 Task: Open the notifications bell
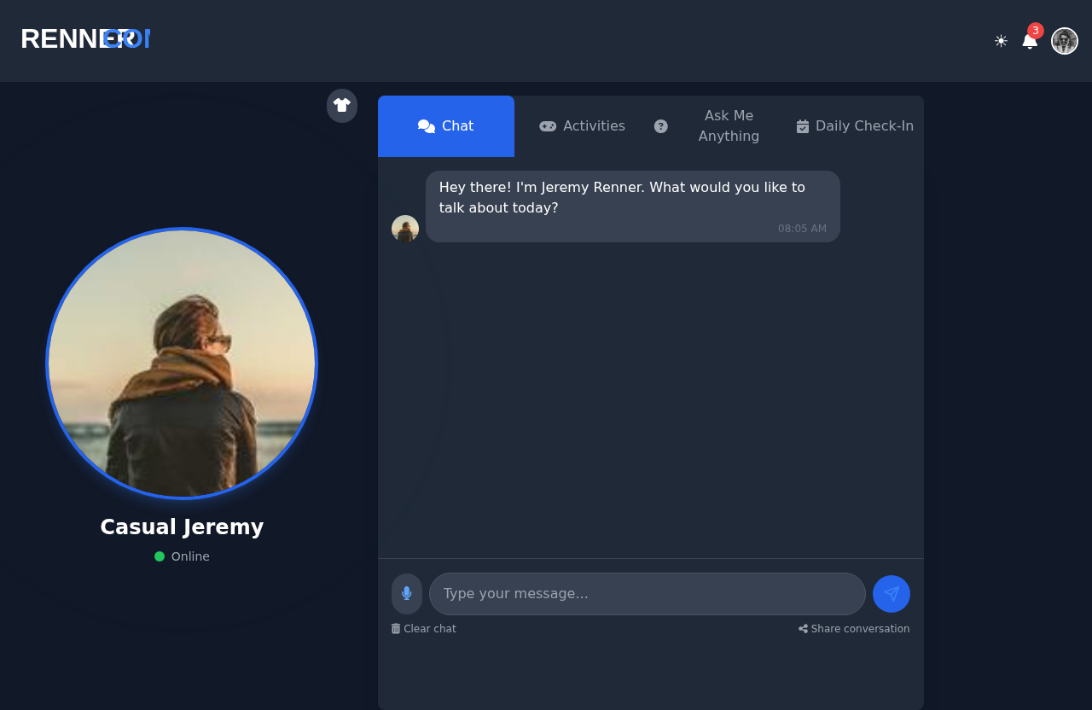(x=1030, y=41)
